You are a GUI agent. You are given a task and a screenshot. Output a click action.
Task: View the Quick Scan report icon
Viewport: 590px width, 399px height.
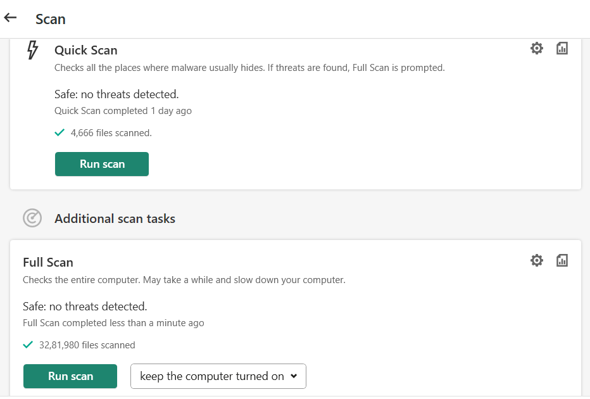point(562,48)
